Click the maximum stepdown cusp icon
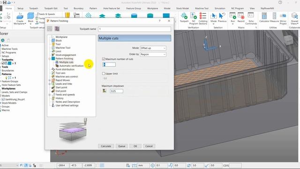 104,91
